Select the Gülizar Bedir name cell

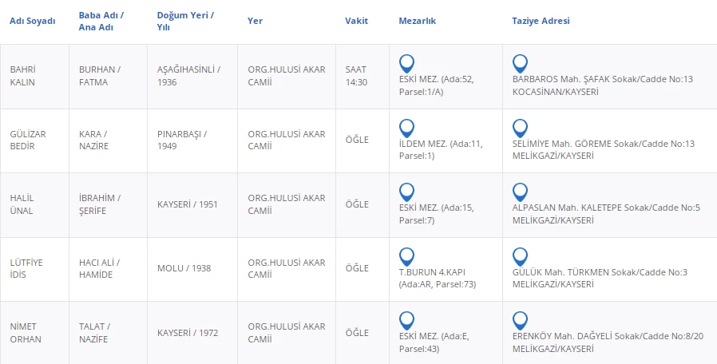pyautogui.click(x=28, y=140)
